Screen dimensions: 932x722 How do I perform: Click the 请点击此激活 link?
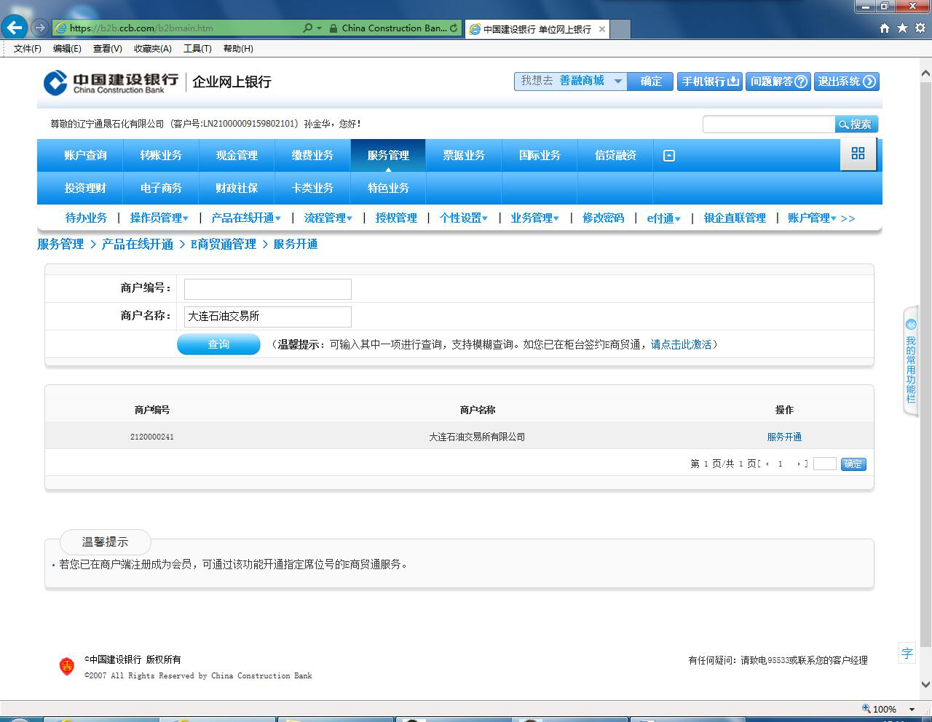click(x=681, y=344)
